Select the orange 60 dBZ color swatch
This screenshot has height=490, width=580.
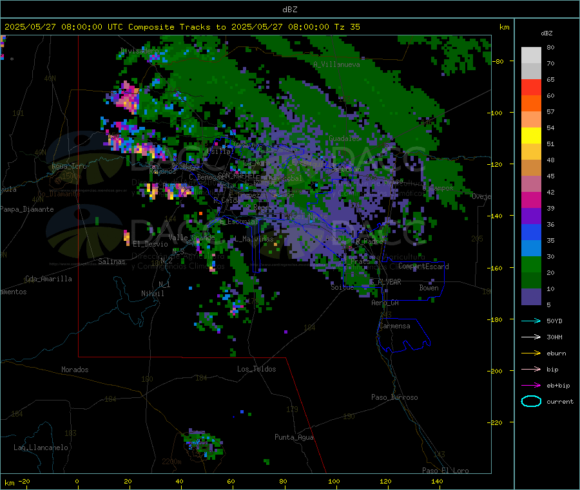[531, 104]
